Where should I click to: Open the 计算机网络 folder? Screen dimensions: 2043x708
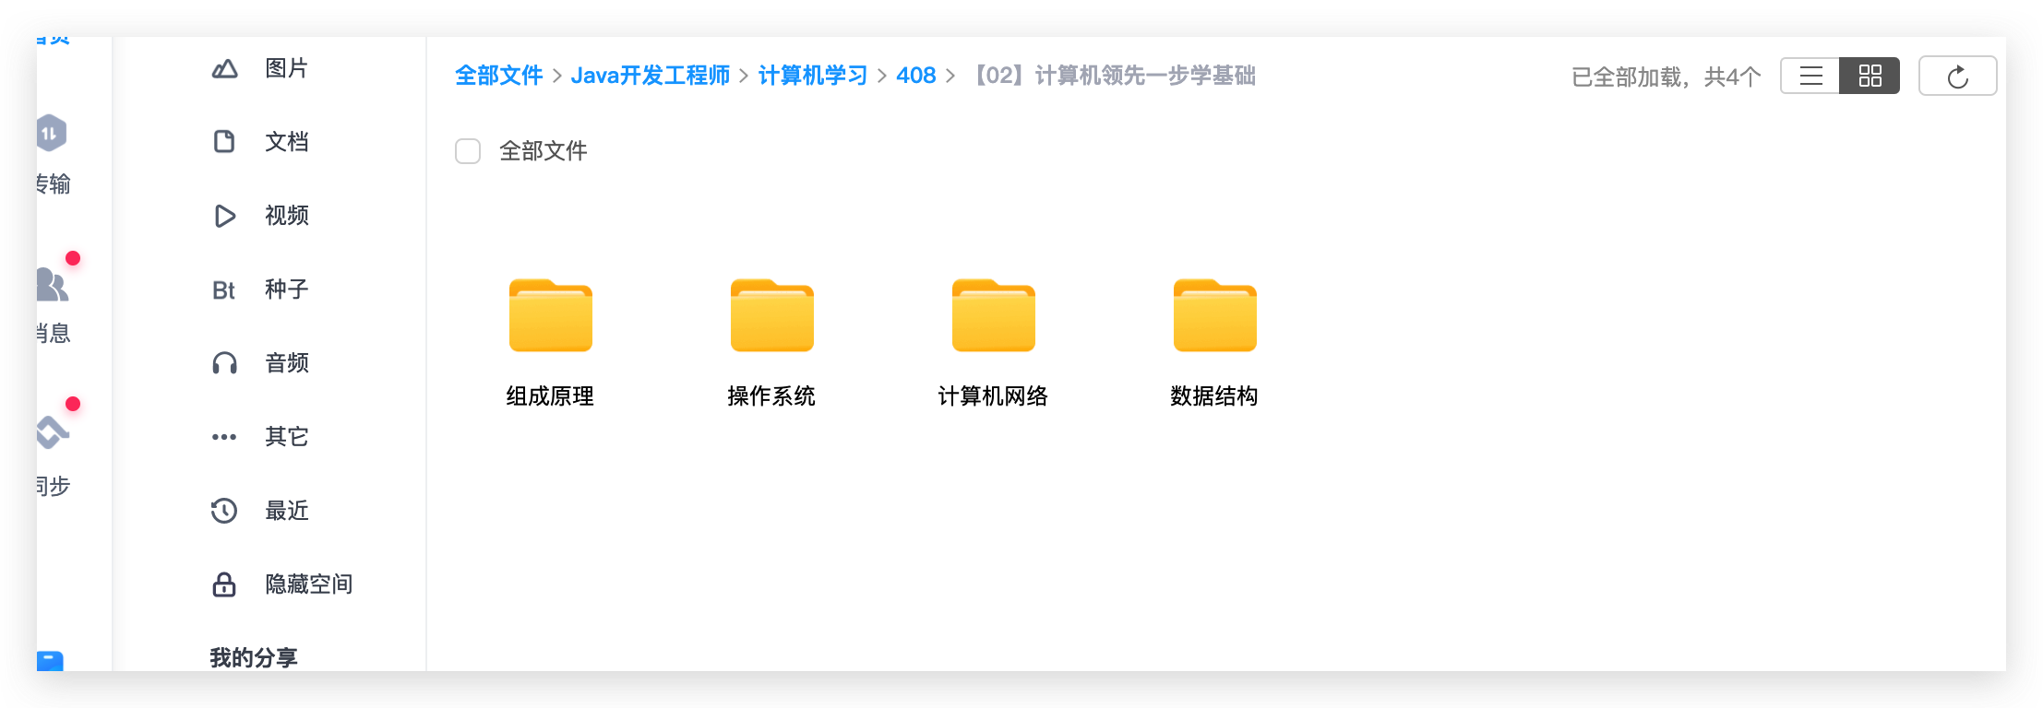point(993,315)
